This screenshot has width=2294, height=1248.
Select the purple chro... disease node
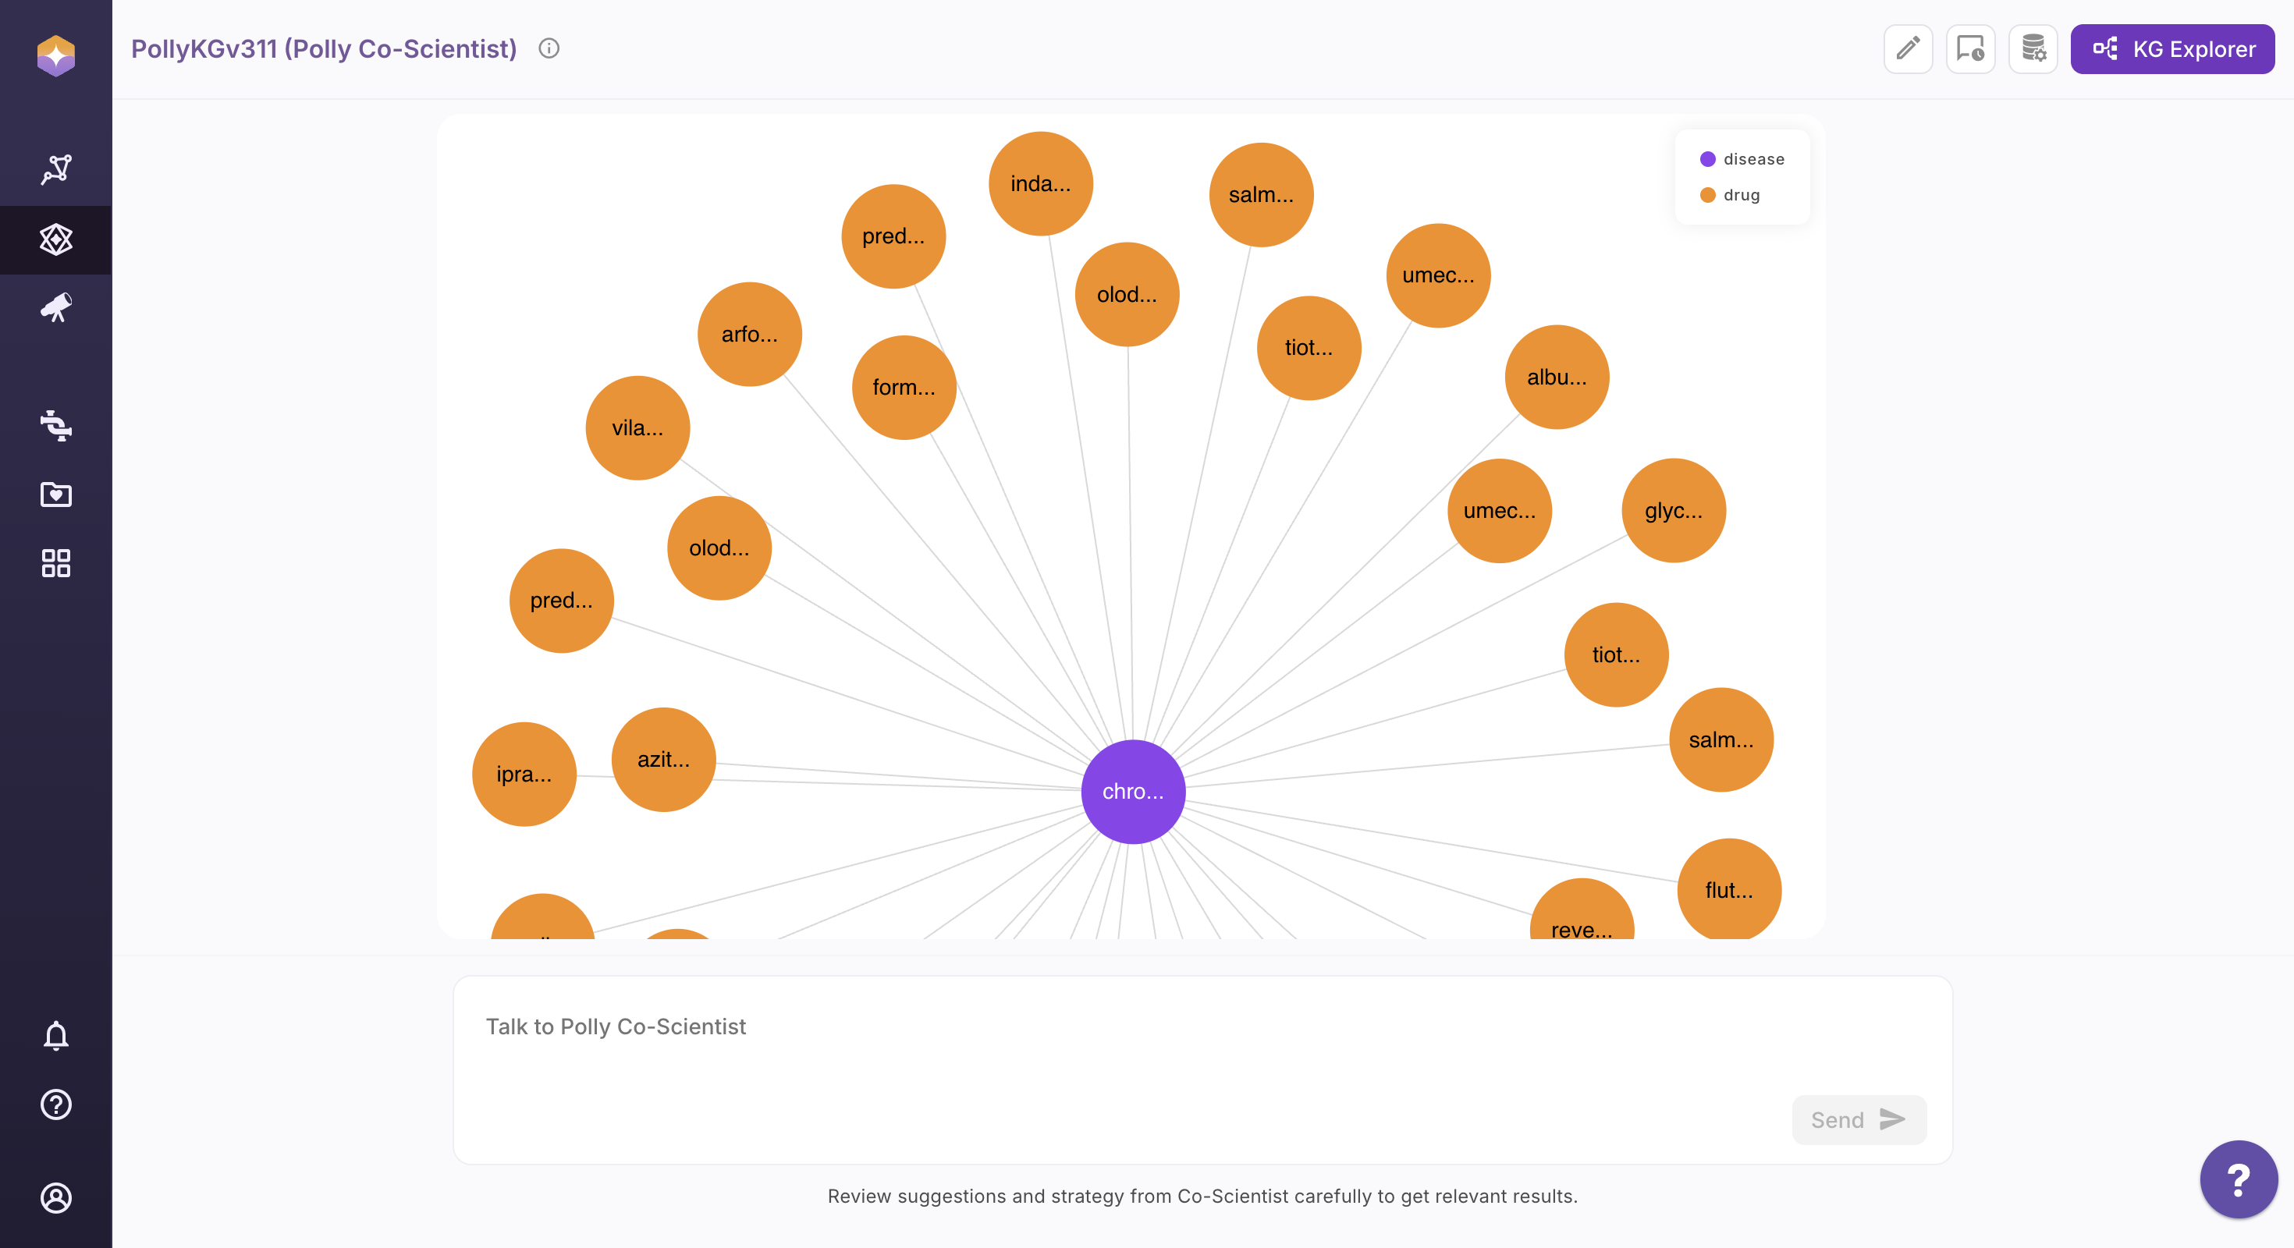(x=1133, y=792)
